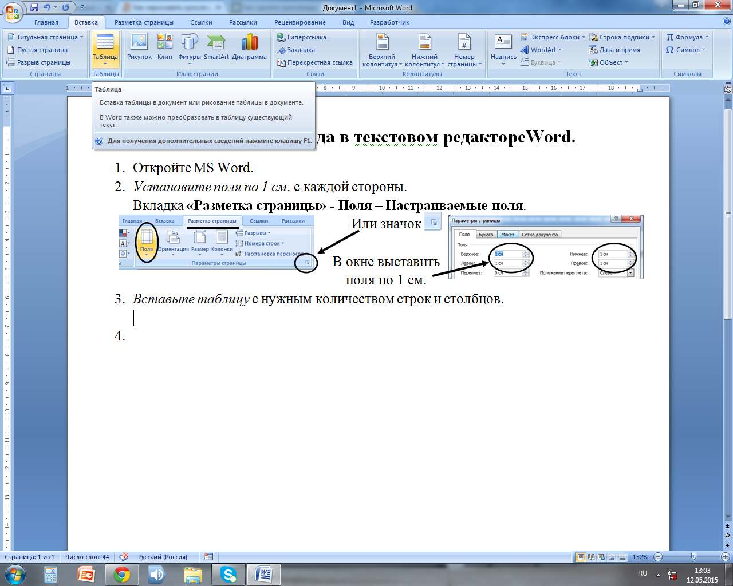Add a bookmark with Закладка
The width and height of the screenshot is (733, 586).
[x=295, y=50]
